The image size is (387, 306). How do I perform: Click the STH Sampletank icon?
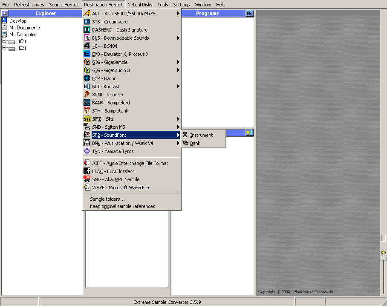[87, 111]
